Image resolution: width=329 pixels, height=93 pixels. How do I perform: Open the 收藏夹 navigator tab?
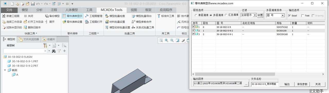49,39
